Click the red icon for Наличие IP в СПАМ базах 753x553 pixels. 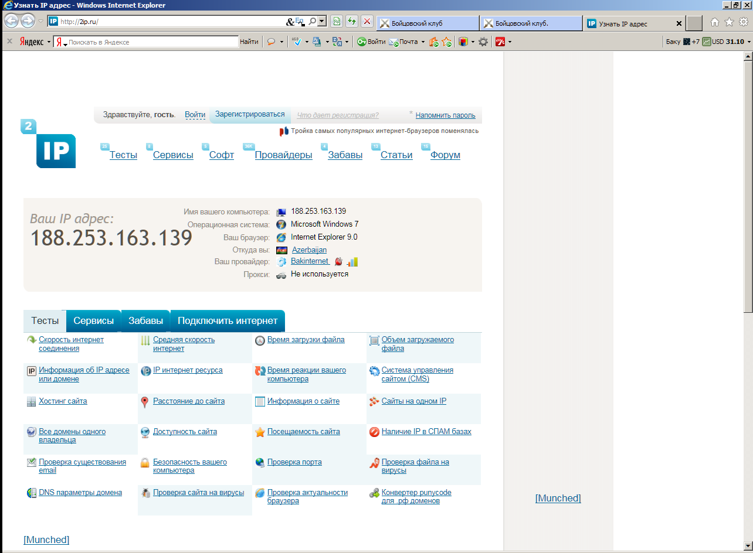point(375,432)
